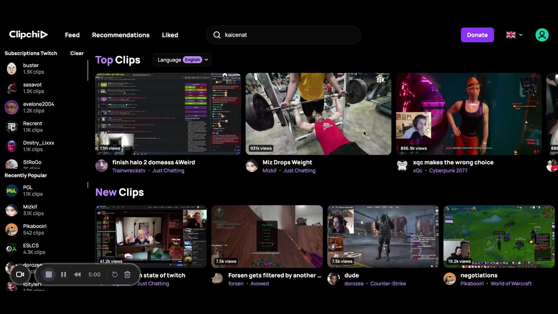The width and height of the screenshot is (558, 314).
Task: Click sasavot's avatar in subscriptions
Action: [x=12, y=88]
